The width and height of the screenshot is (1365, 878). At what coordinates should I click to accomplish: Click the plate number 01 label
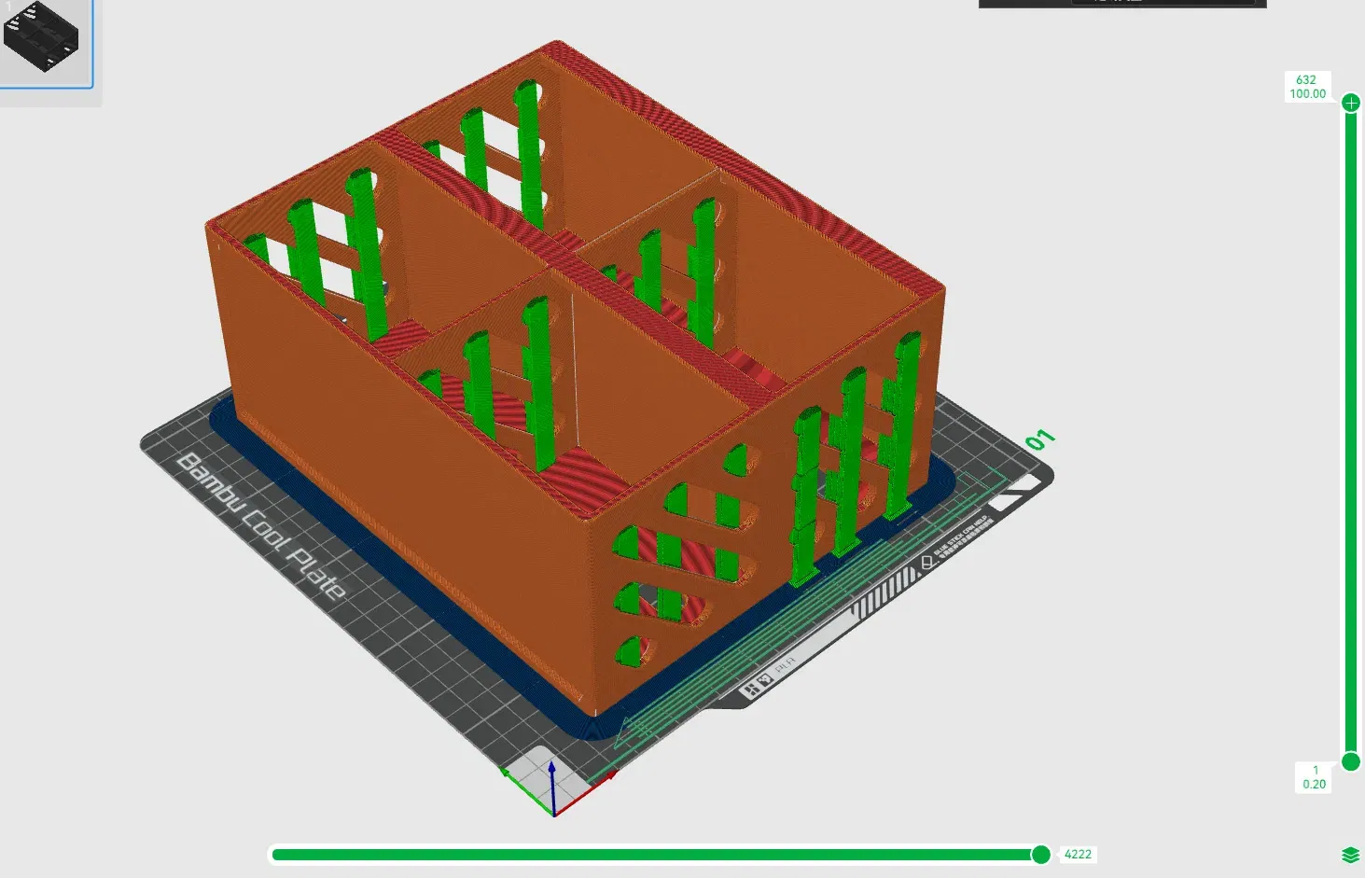tap(1038, 439)
